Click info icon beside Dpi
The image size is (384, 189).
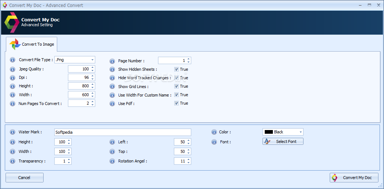(13, 78)
